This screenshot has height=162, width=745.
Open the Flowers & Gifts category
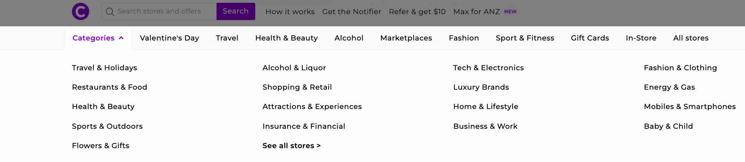[101, 146]
